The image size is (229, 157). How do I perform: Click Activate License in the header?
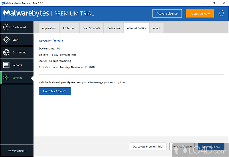click(x=167, y=13)
